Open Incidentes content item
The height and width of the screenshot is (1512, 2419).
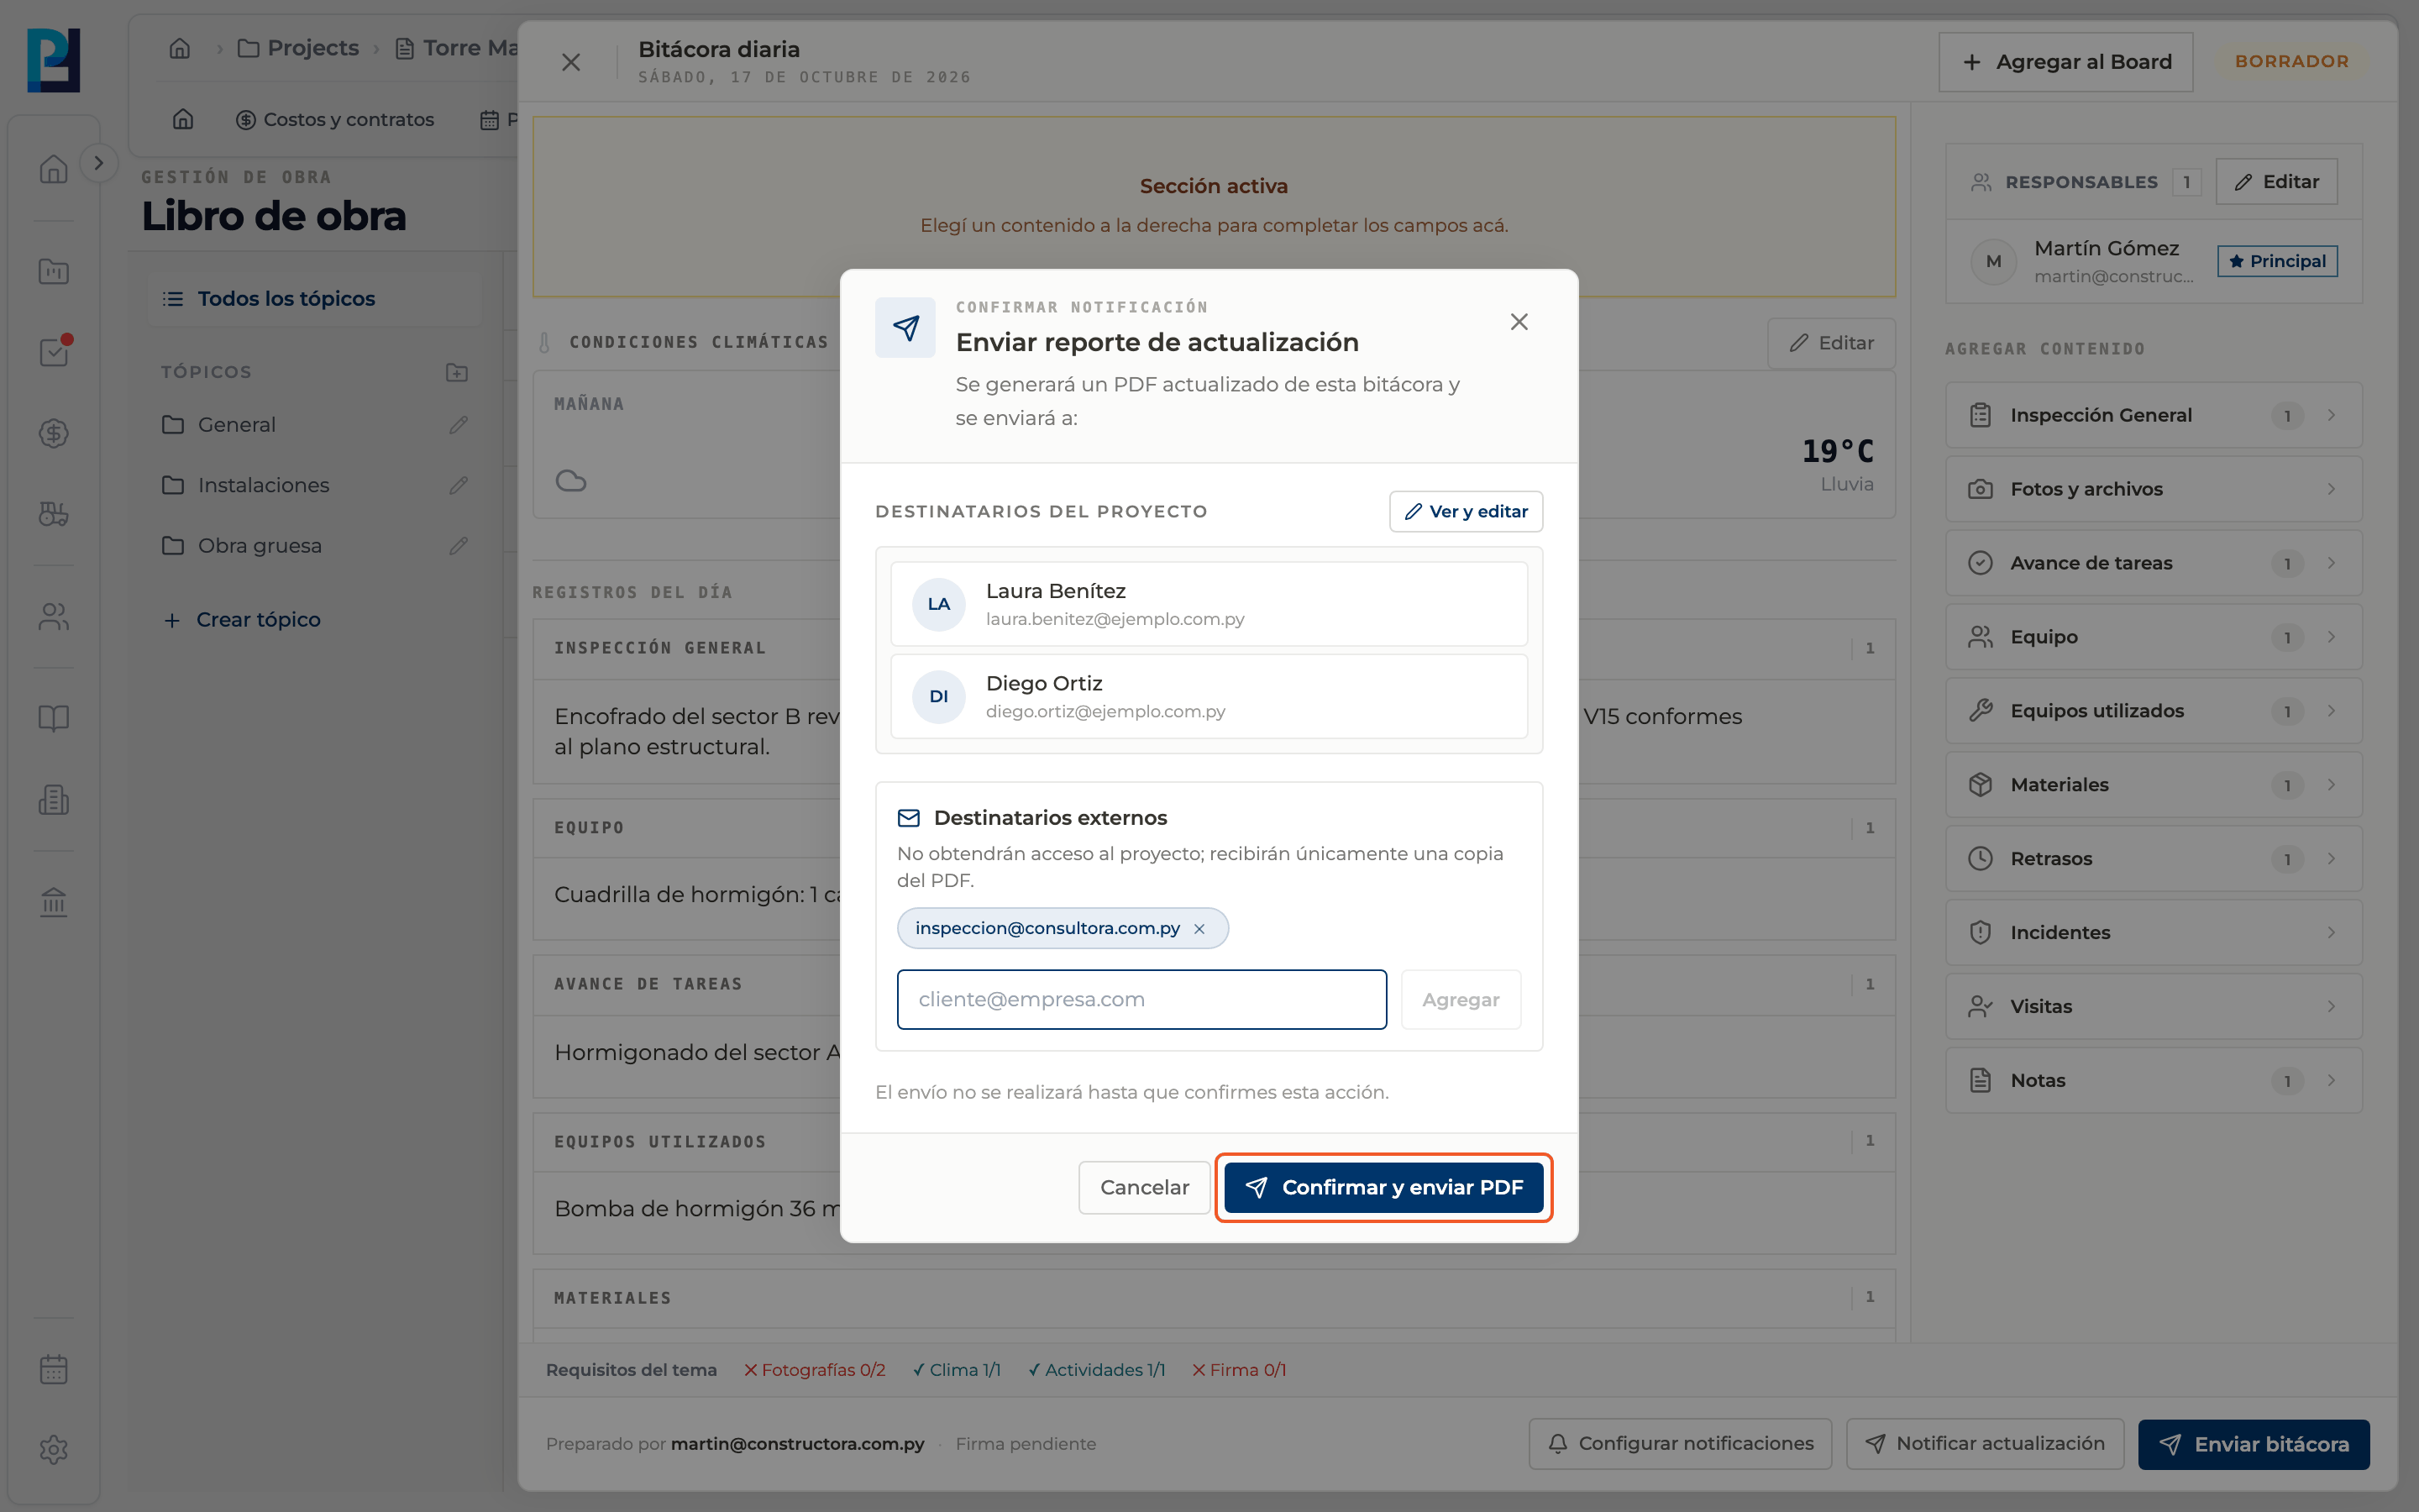pos(2153,933)
